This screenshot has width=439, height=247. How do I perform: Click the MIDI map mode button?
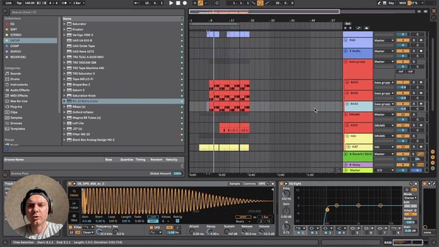click(x=403, y=3)
